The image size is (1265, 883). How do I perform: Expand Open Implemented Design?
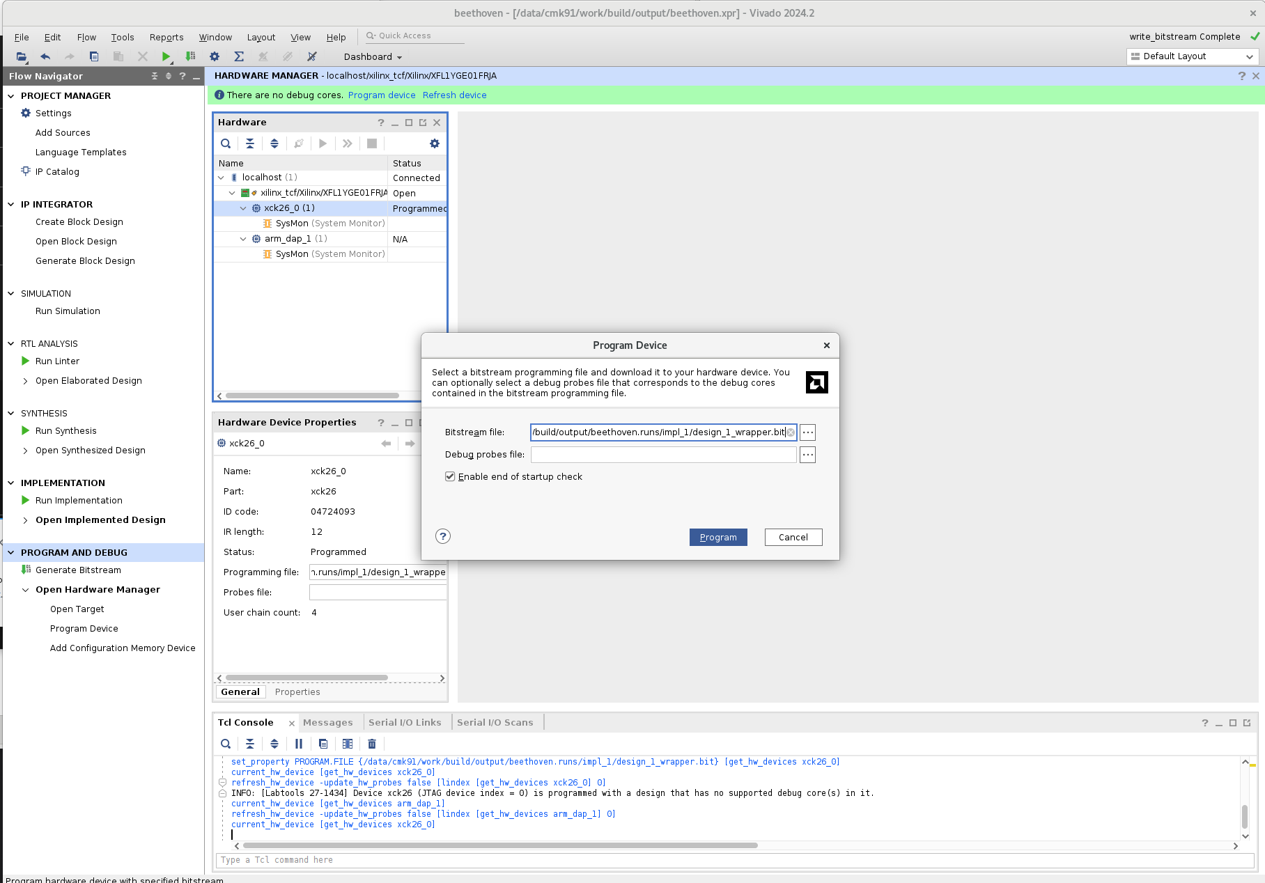tap(26, 520)
